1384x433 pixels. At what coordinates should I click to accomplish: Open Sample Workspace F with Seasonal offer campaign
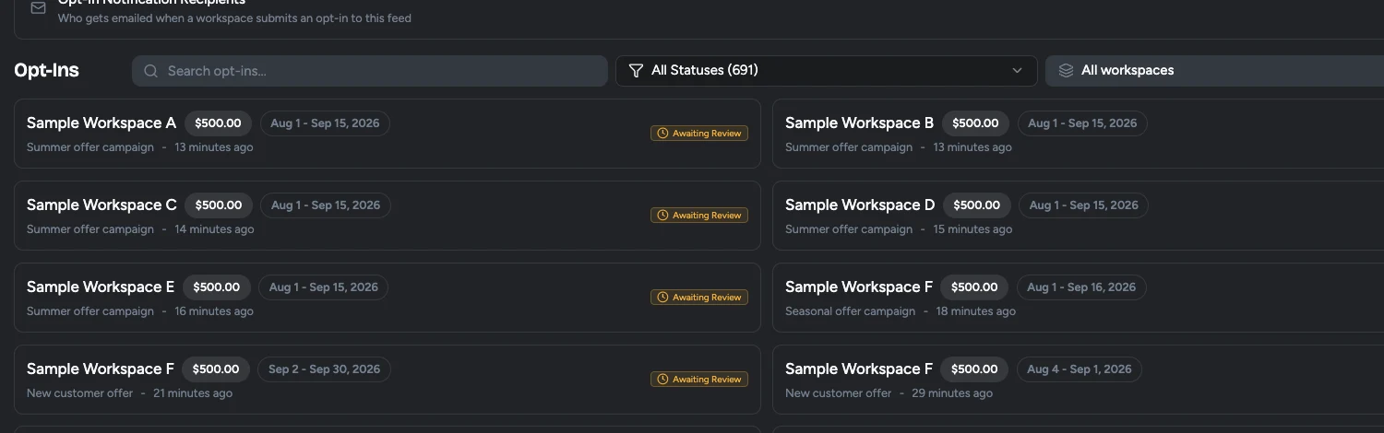[859, 287]
